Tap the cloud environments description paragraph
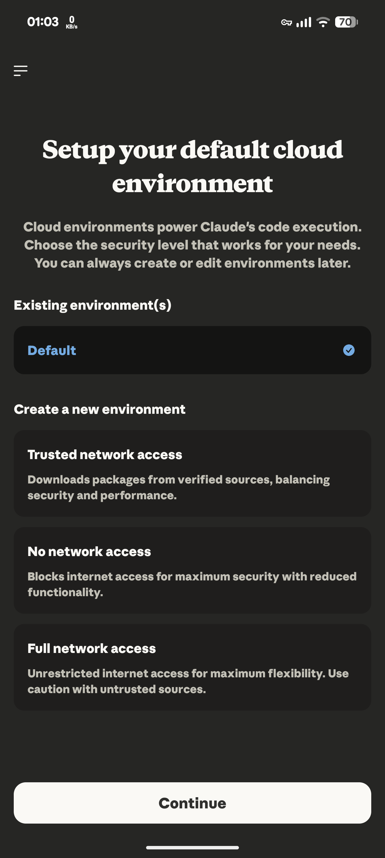385x858 pixels. [192, 245]
